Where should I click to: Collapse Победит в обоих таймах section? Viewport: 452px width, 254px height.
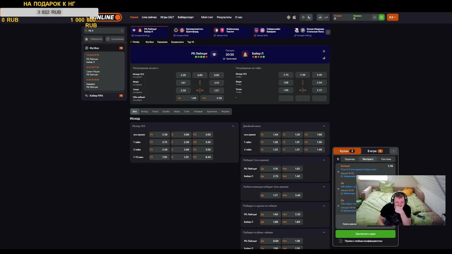[324, 232]
